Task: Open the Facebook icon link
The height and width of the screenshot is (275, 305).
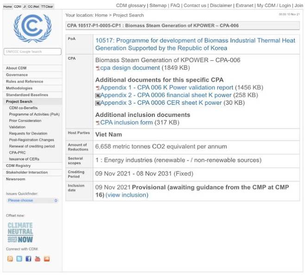Action: [x=28, y=259]
